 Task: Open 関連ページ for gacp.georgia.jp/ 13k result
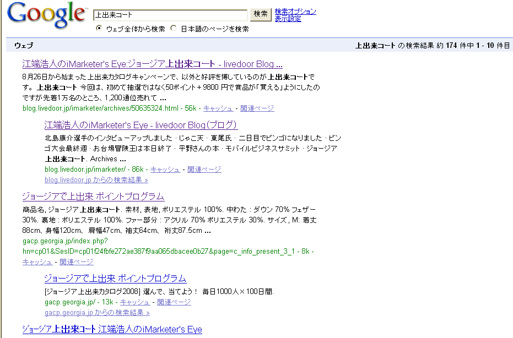pyautogui.click(x=174, y=302)
